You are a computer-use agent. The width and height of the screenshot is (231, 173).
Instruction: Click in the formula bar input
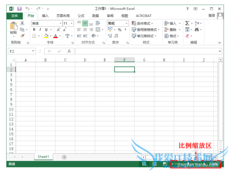tap(146, 51)
